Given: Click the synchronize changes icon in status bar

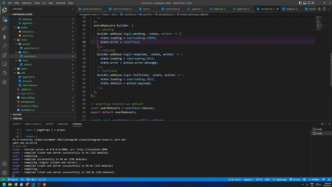Looking at the screenshot, I should (x=22, y=180).
